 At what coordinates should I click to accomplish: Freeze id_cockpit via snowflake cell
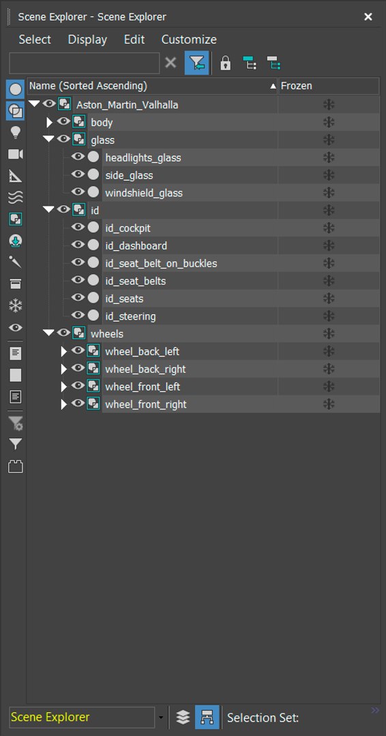point(329,228)
